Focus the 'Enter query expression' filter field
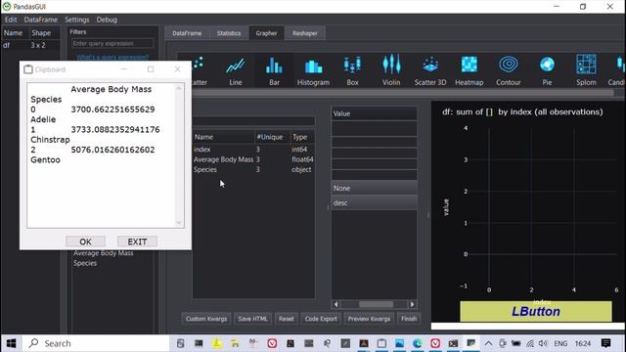The height and width of the screenshot is (352, 626). pos(112,43)
